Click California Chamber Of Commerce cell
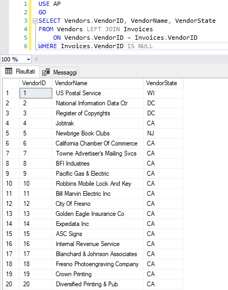 coord(98,143)
